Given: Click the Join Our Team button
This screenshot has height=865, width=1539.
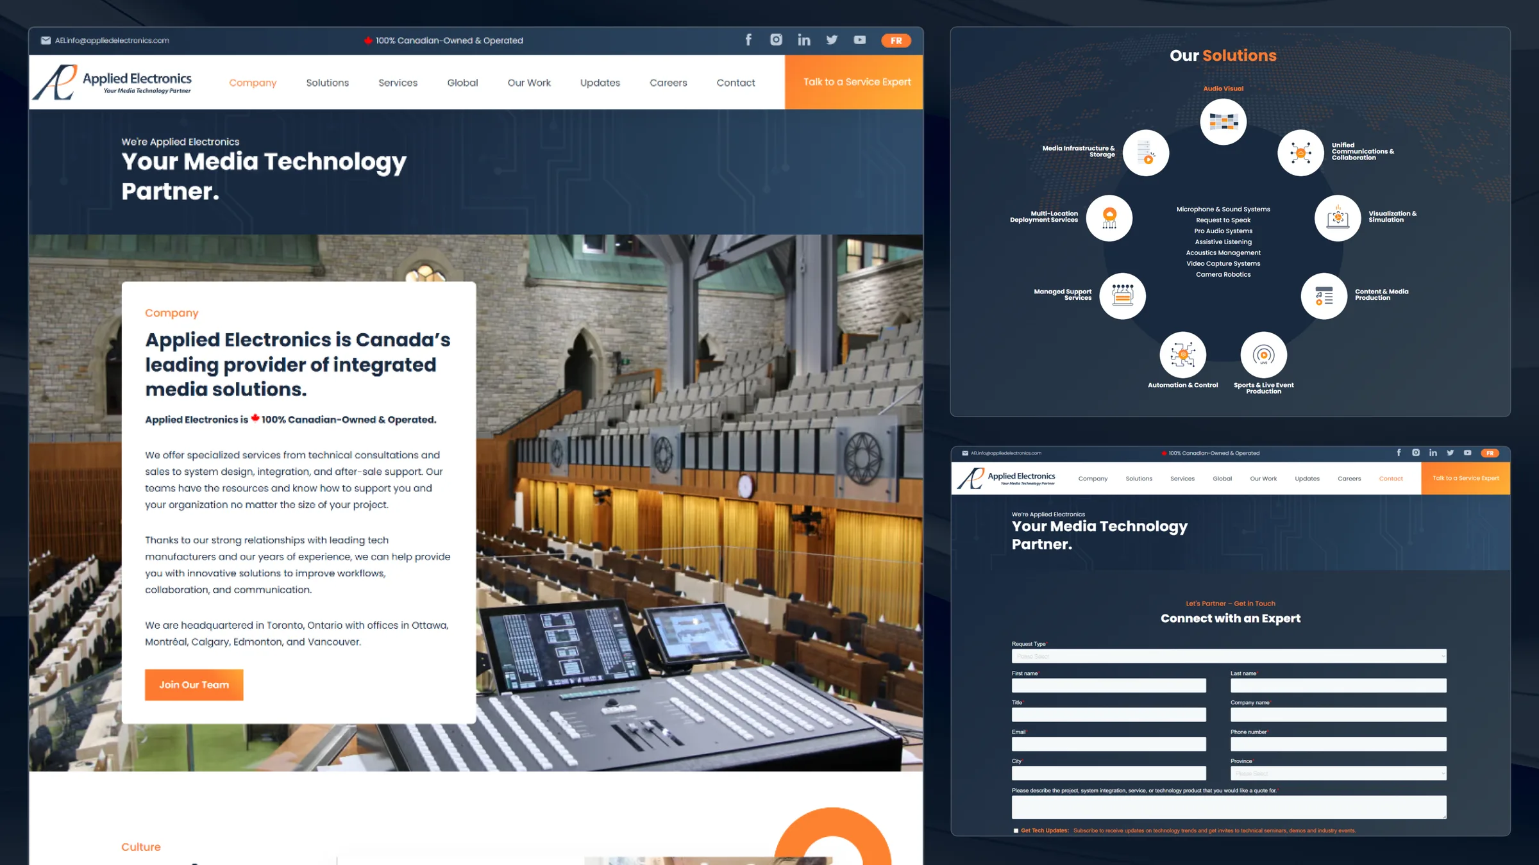Looking at the screenshot, I should [194, 684].
